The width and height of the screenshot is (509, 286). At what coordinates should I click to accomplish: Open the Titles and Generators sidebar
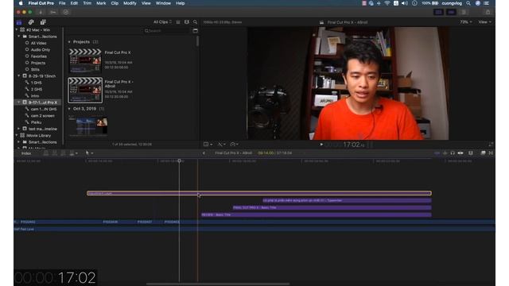(x=43, y=22)
